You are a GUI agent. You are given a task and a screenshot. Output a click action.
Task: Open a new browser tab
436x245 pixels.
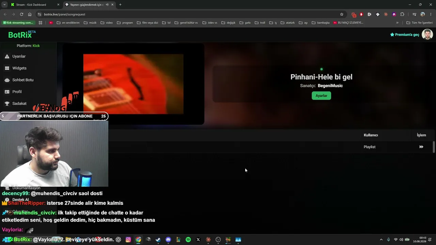(x=120, y=5)
